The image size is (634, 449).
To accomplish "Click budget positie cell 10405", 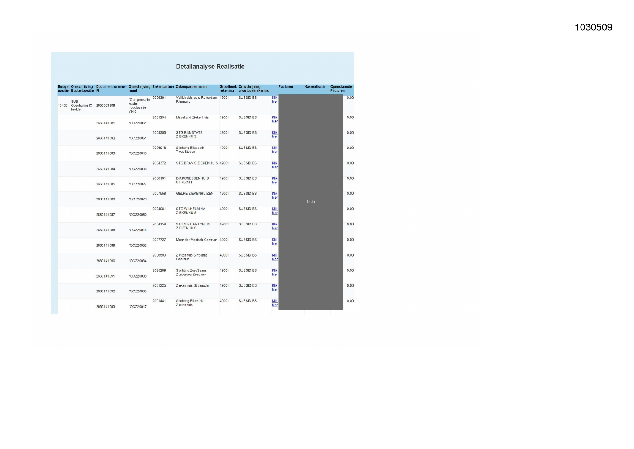I will (x=63, y=106).
